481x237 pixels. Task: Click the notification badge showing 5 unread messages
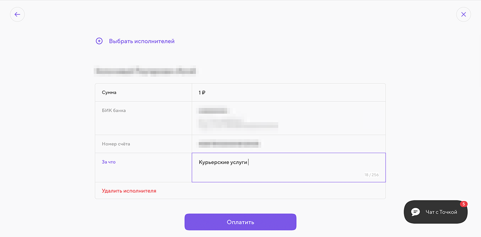tap(463, 204)
